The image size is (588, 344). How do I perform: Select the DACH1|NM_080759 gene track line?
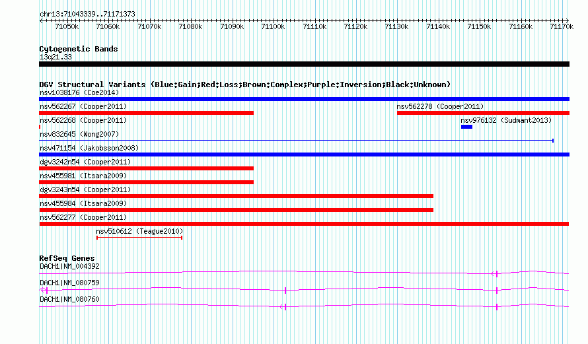(304, 289)
